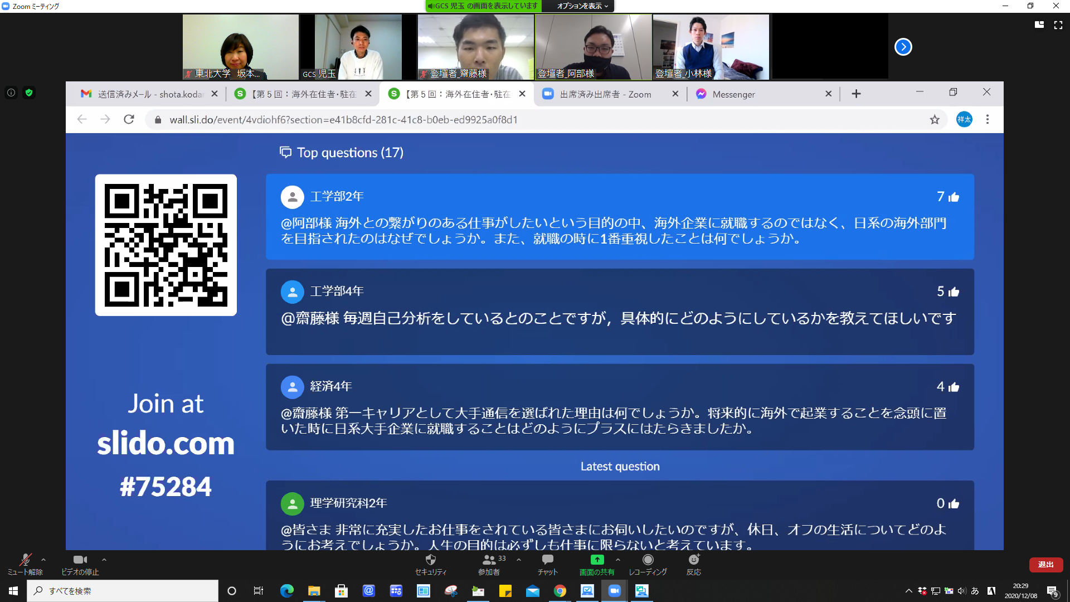Click the green Share Screen icon

point(597,564)
